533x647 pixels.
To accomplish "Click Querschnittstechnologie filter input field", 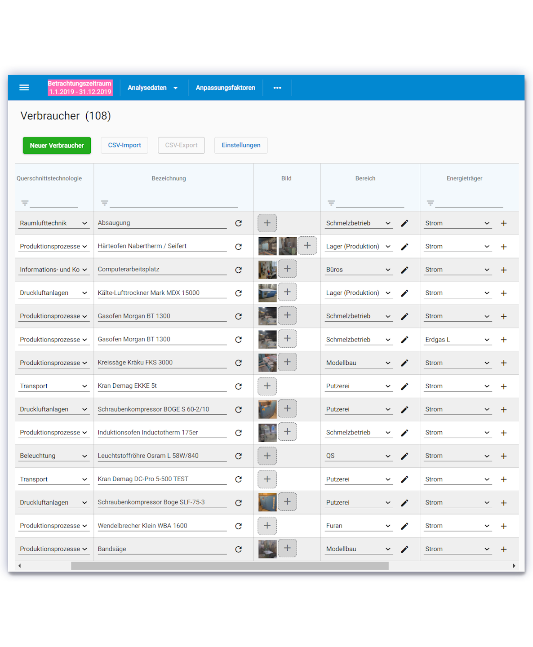I will (54, 203).
